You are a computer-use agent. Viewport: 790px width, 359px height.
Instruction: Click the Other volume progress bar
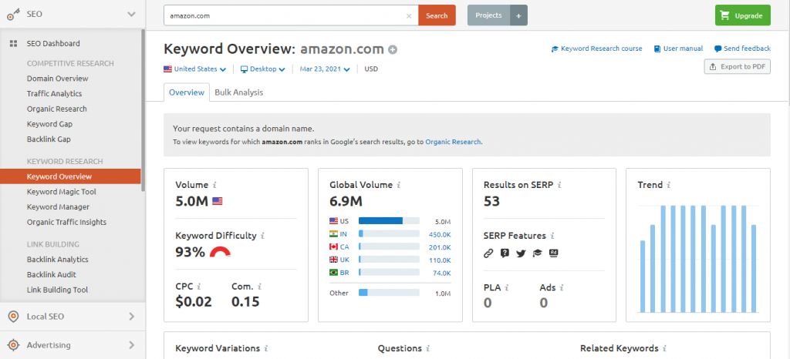pyautogui.click(x=389, y=292)
